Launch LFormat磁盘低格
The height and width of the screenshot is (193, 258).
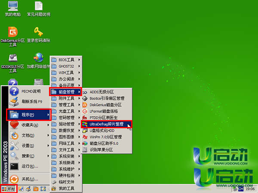tap(107, 111)
